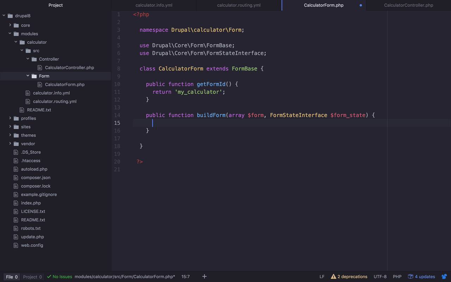This screenshot has height=282, width=451.
Task: Click the vendor folder icon
Action: pos(16,143)
